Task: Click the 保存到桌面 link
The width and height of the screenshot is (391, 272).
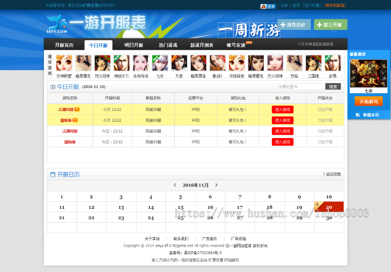Action: [335, 6]
